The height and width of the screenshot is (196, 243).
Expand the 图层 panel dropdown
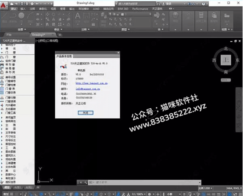pyautogui.click(x=125, y=29)
